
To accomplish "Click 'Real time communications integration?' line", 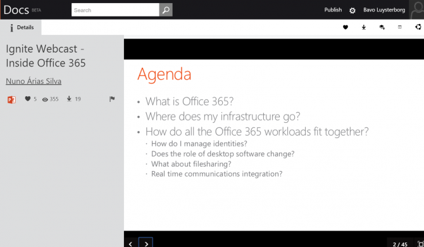I will tap(216, 174).
